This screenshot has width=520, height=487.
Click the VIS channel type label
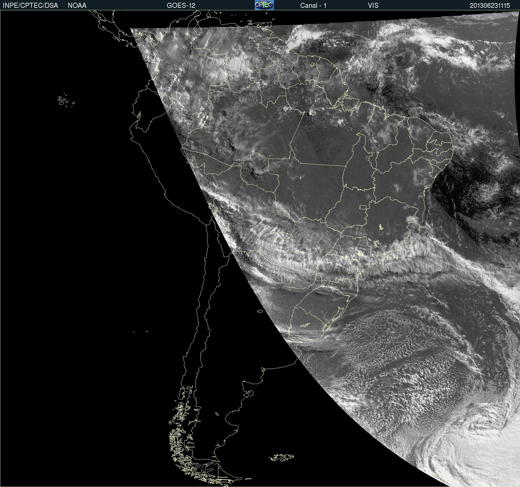(x=373, y=6)
